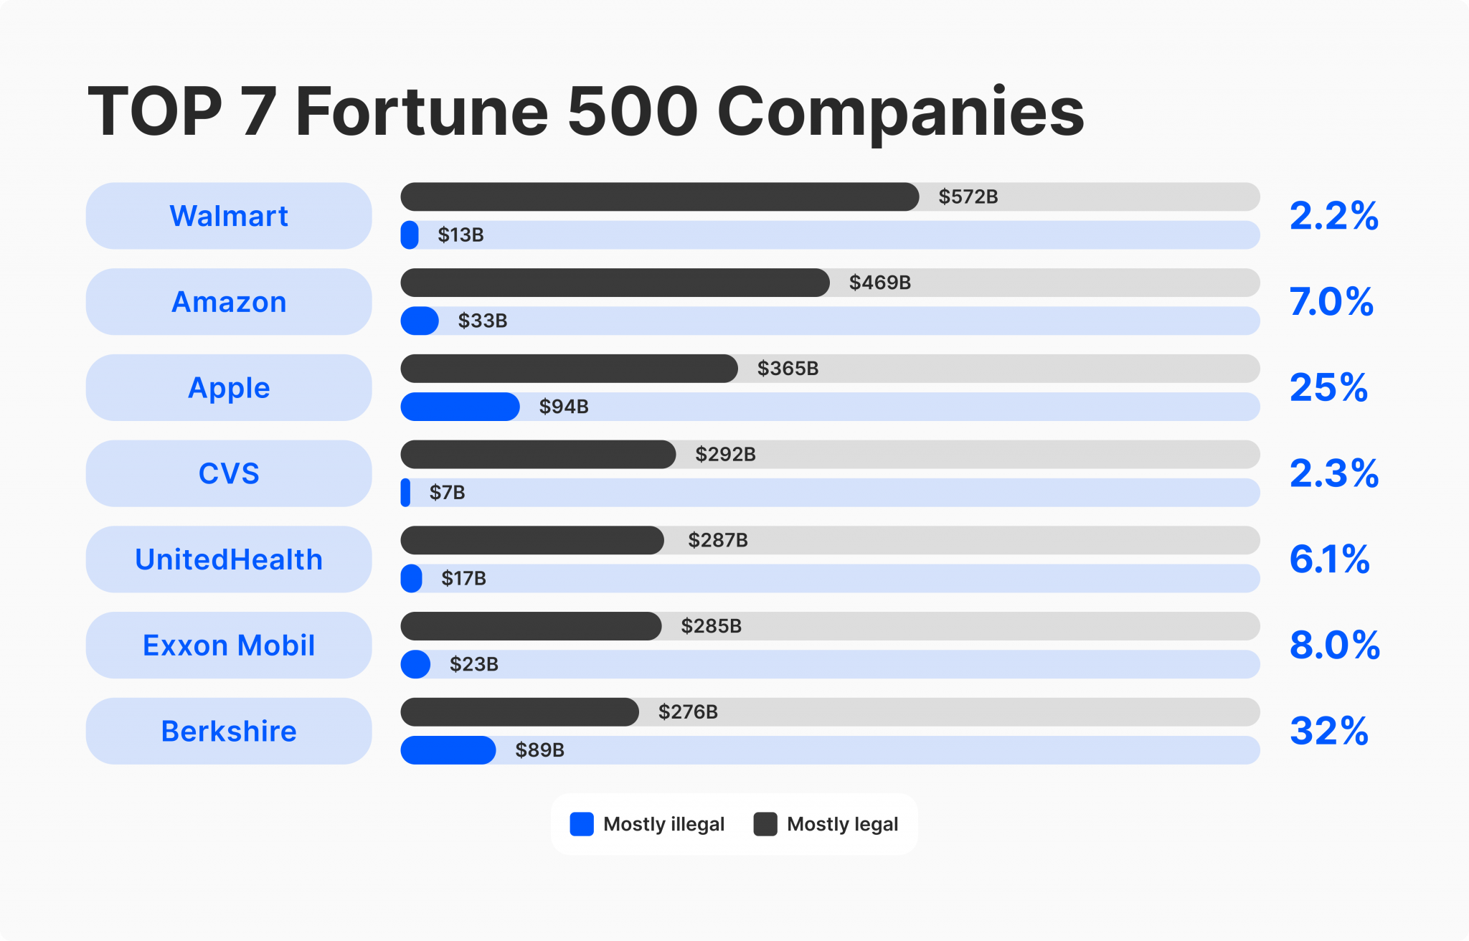The width and height of the screenshot is (1469, 941).
Task: Click the Mostly legal legend text
Action: pyautogui.click(x=842, y=824)
